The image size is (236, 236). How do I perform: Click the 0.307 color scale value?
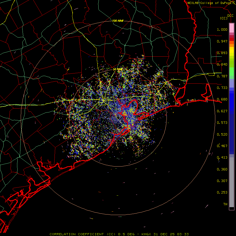(x=222, y=181)
